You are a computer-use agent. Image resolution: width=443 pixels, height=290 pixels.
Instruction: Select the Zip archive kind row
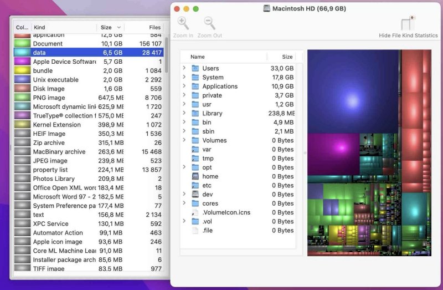(x=89, y=143)
